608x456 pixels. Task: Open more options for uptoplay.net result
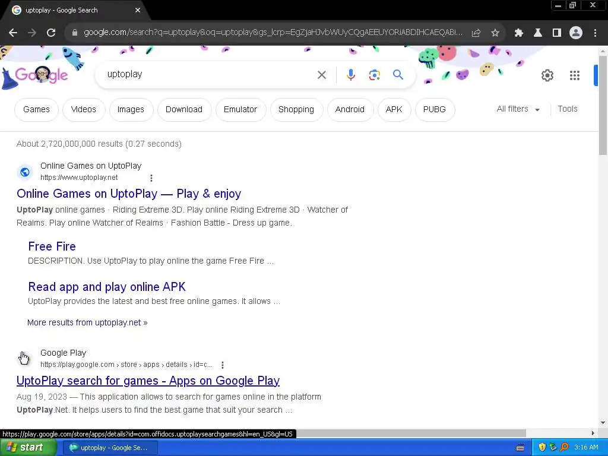(x=151, y=178)
